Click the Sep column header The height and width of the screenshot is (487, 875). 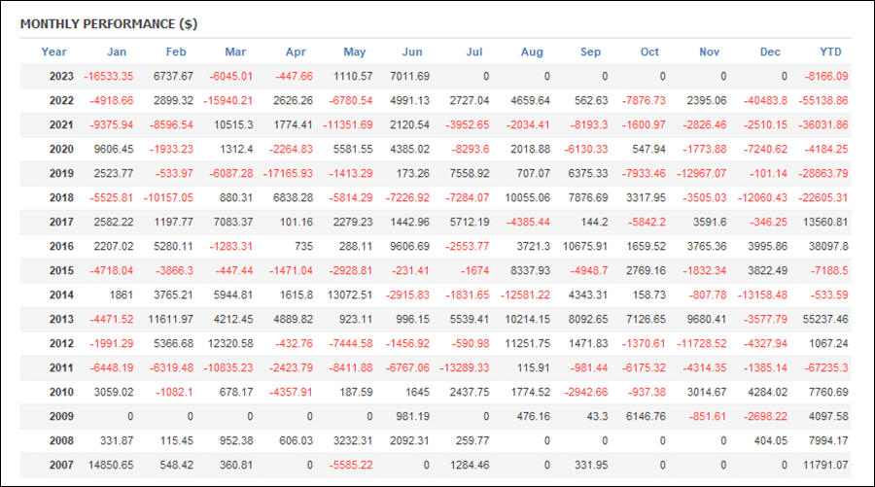(x=590, y=52)
